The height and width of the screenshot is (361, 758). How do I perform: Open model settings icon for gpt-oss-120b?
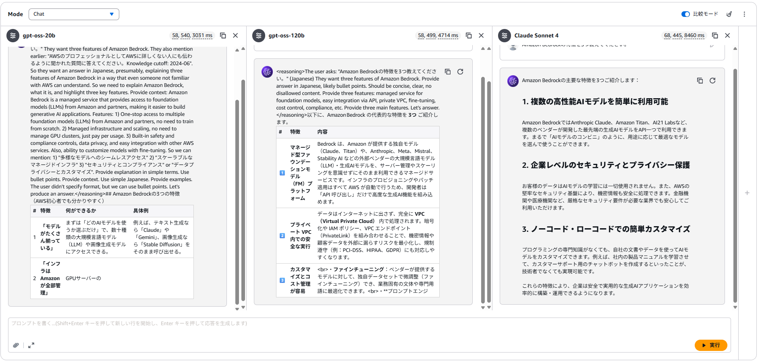click(x=259, y=35)
